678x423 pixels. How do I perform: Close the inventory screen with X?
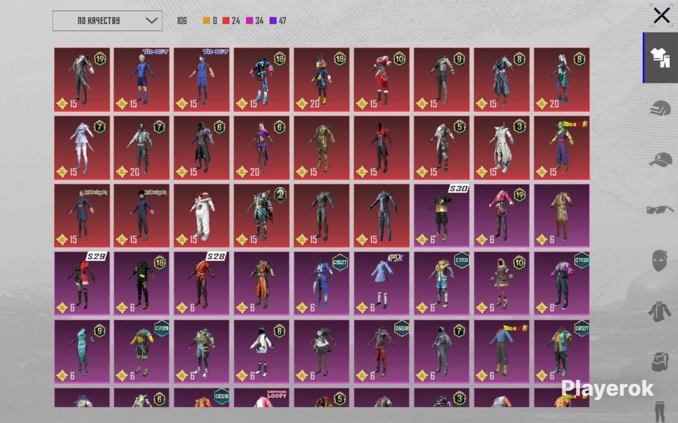(x=661, y=16)
